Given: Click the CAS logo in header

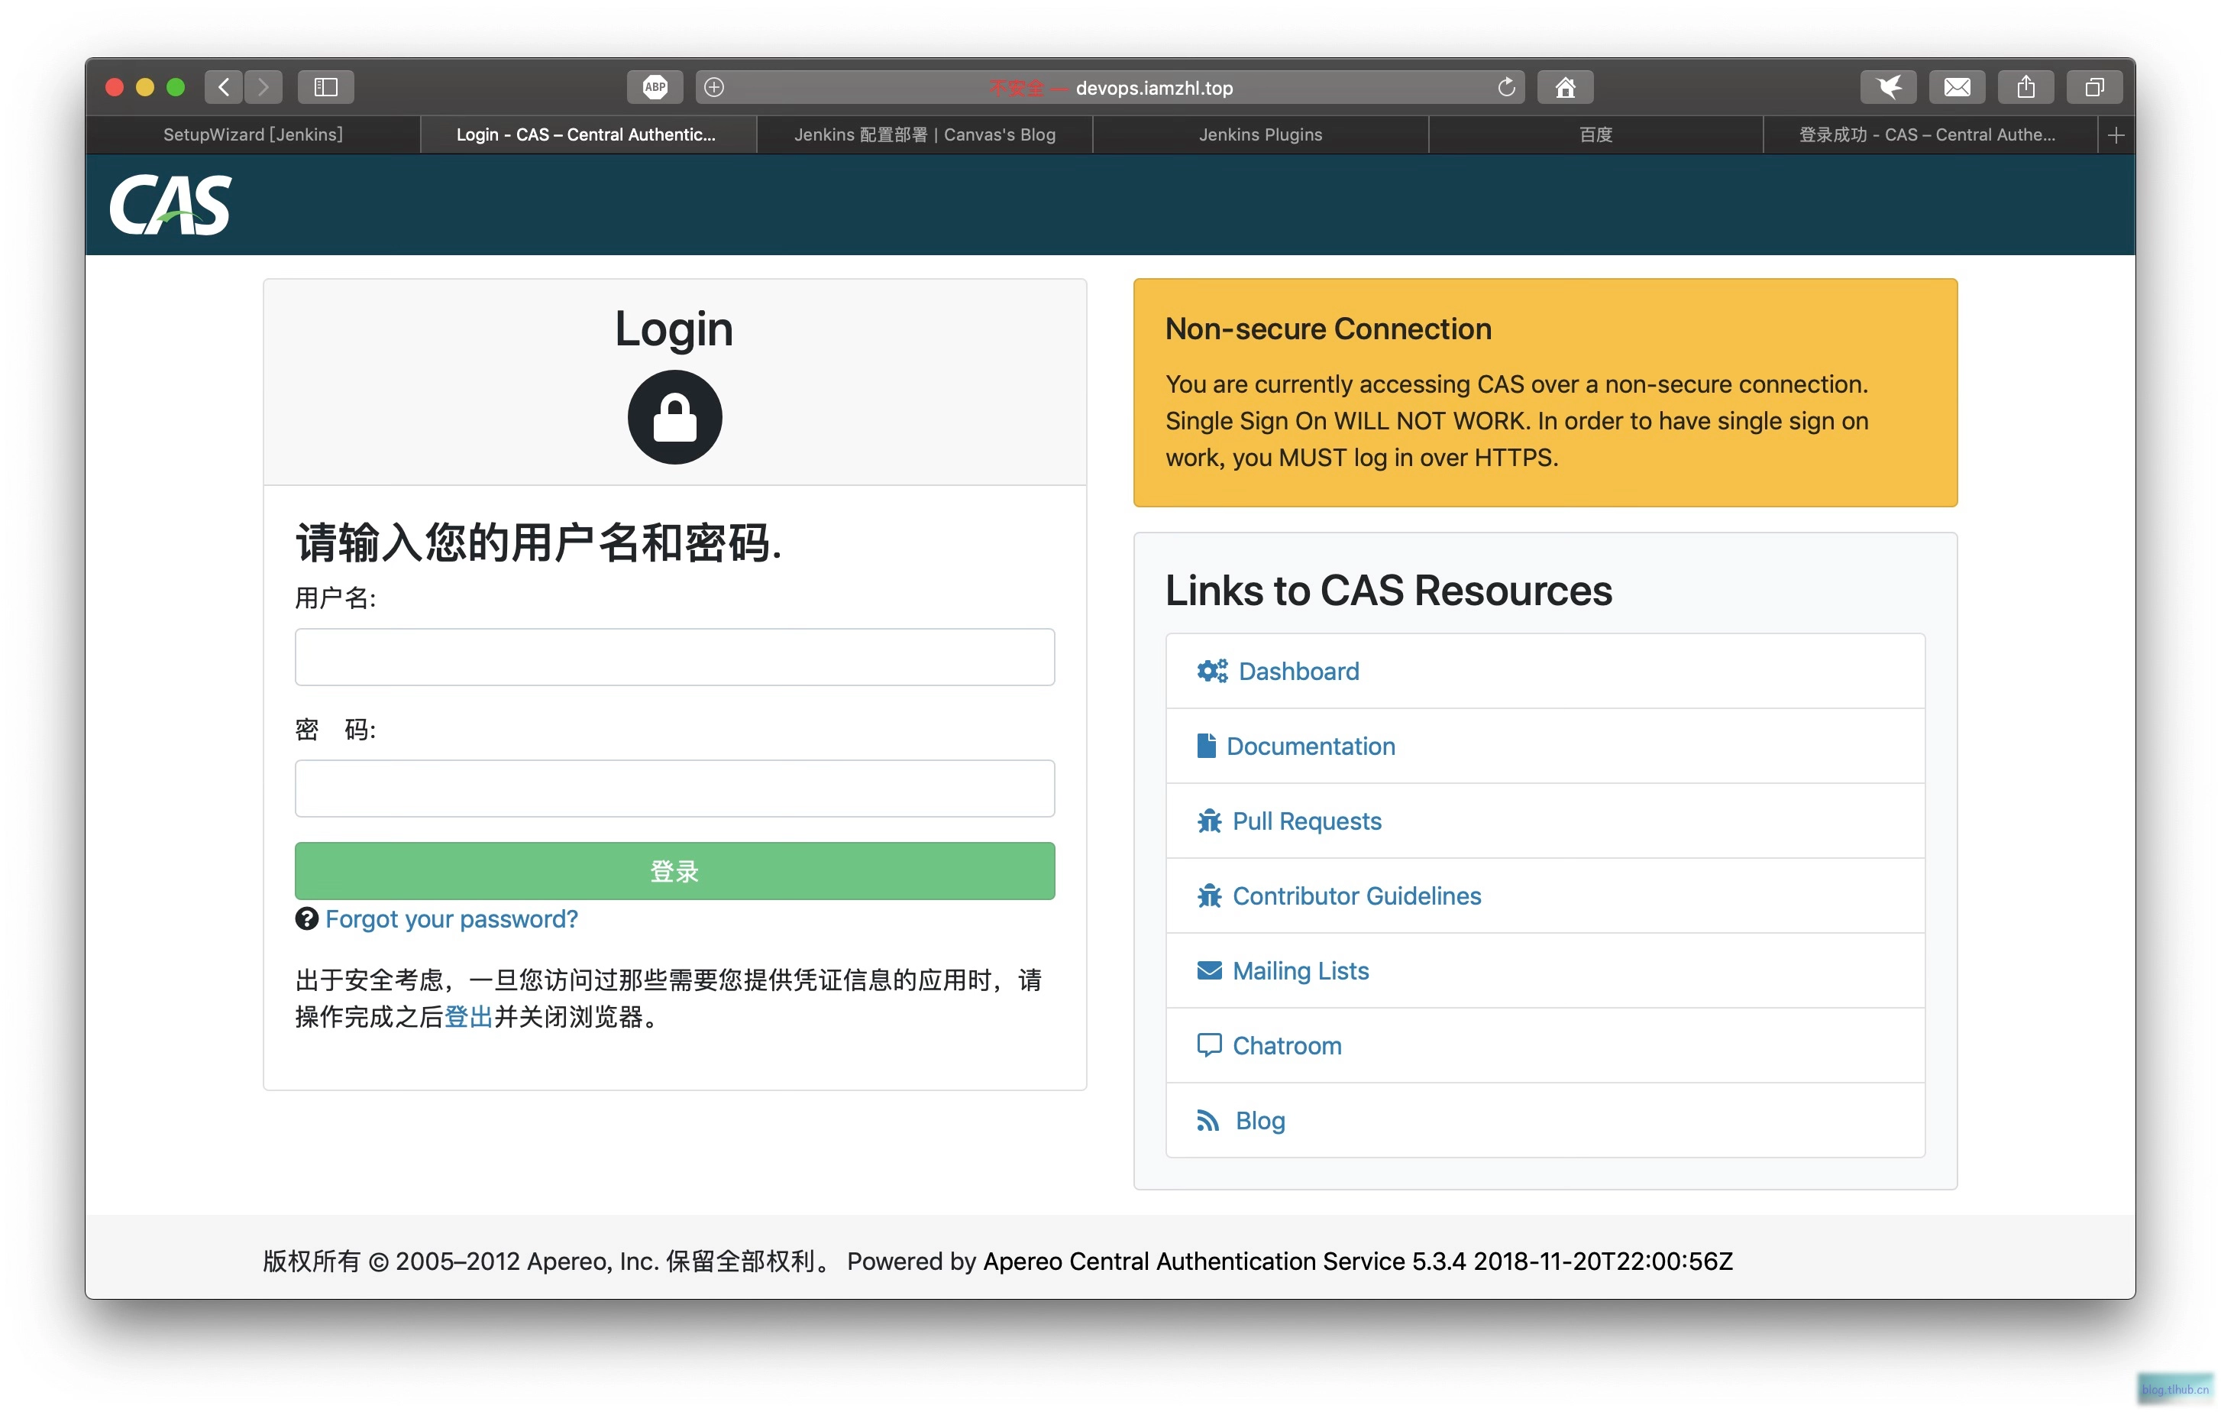Looking at the screenshot, I should click(170, 204).
